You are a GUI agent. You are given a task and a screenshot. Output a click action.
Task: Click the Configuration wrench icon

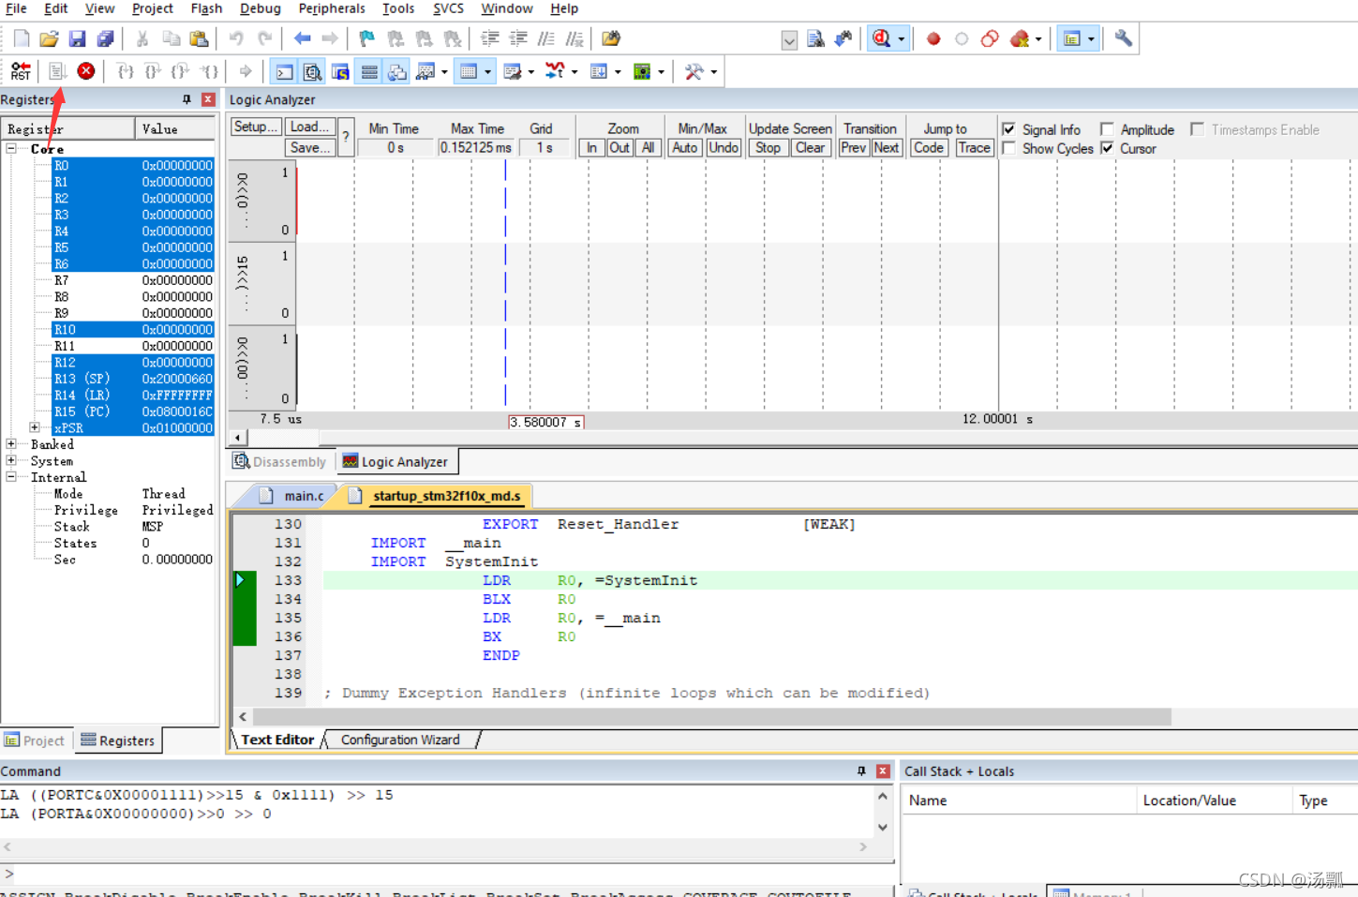coord(1123,38)
